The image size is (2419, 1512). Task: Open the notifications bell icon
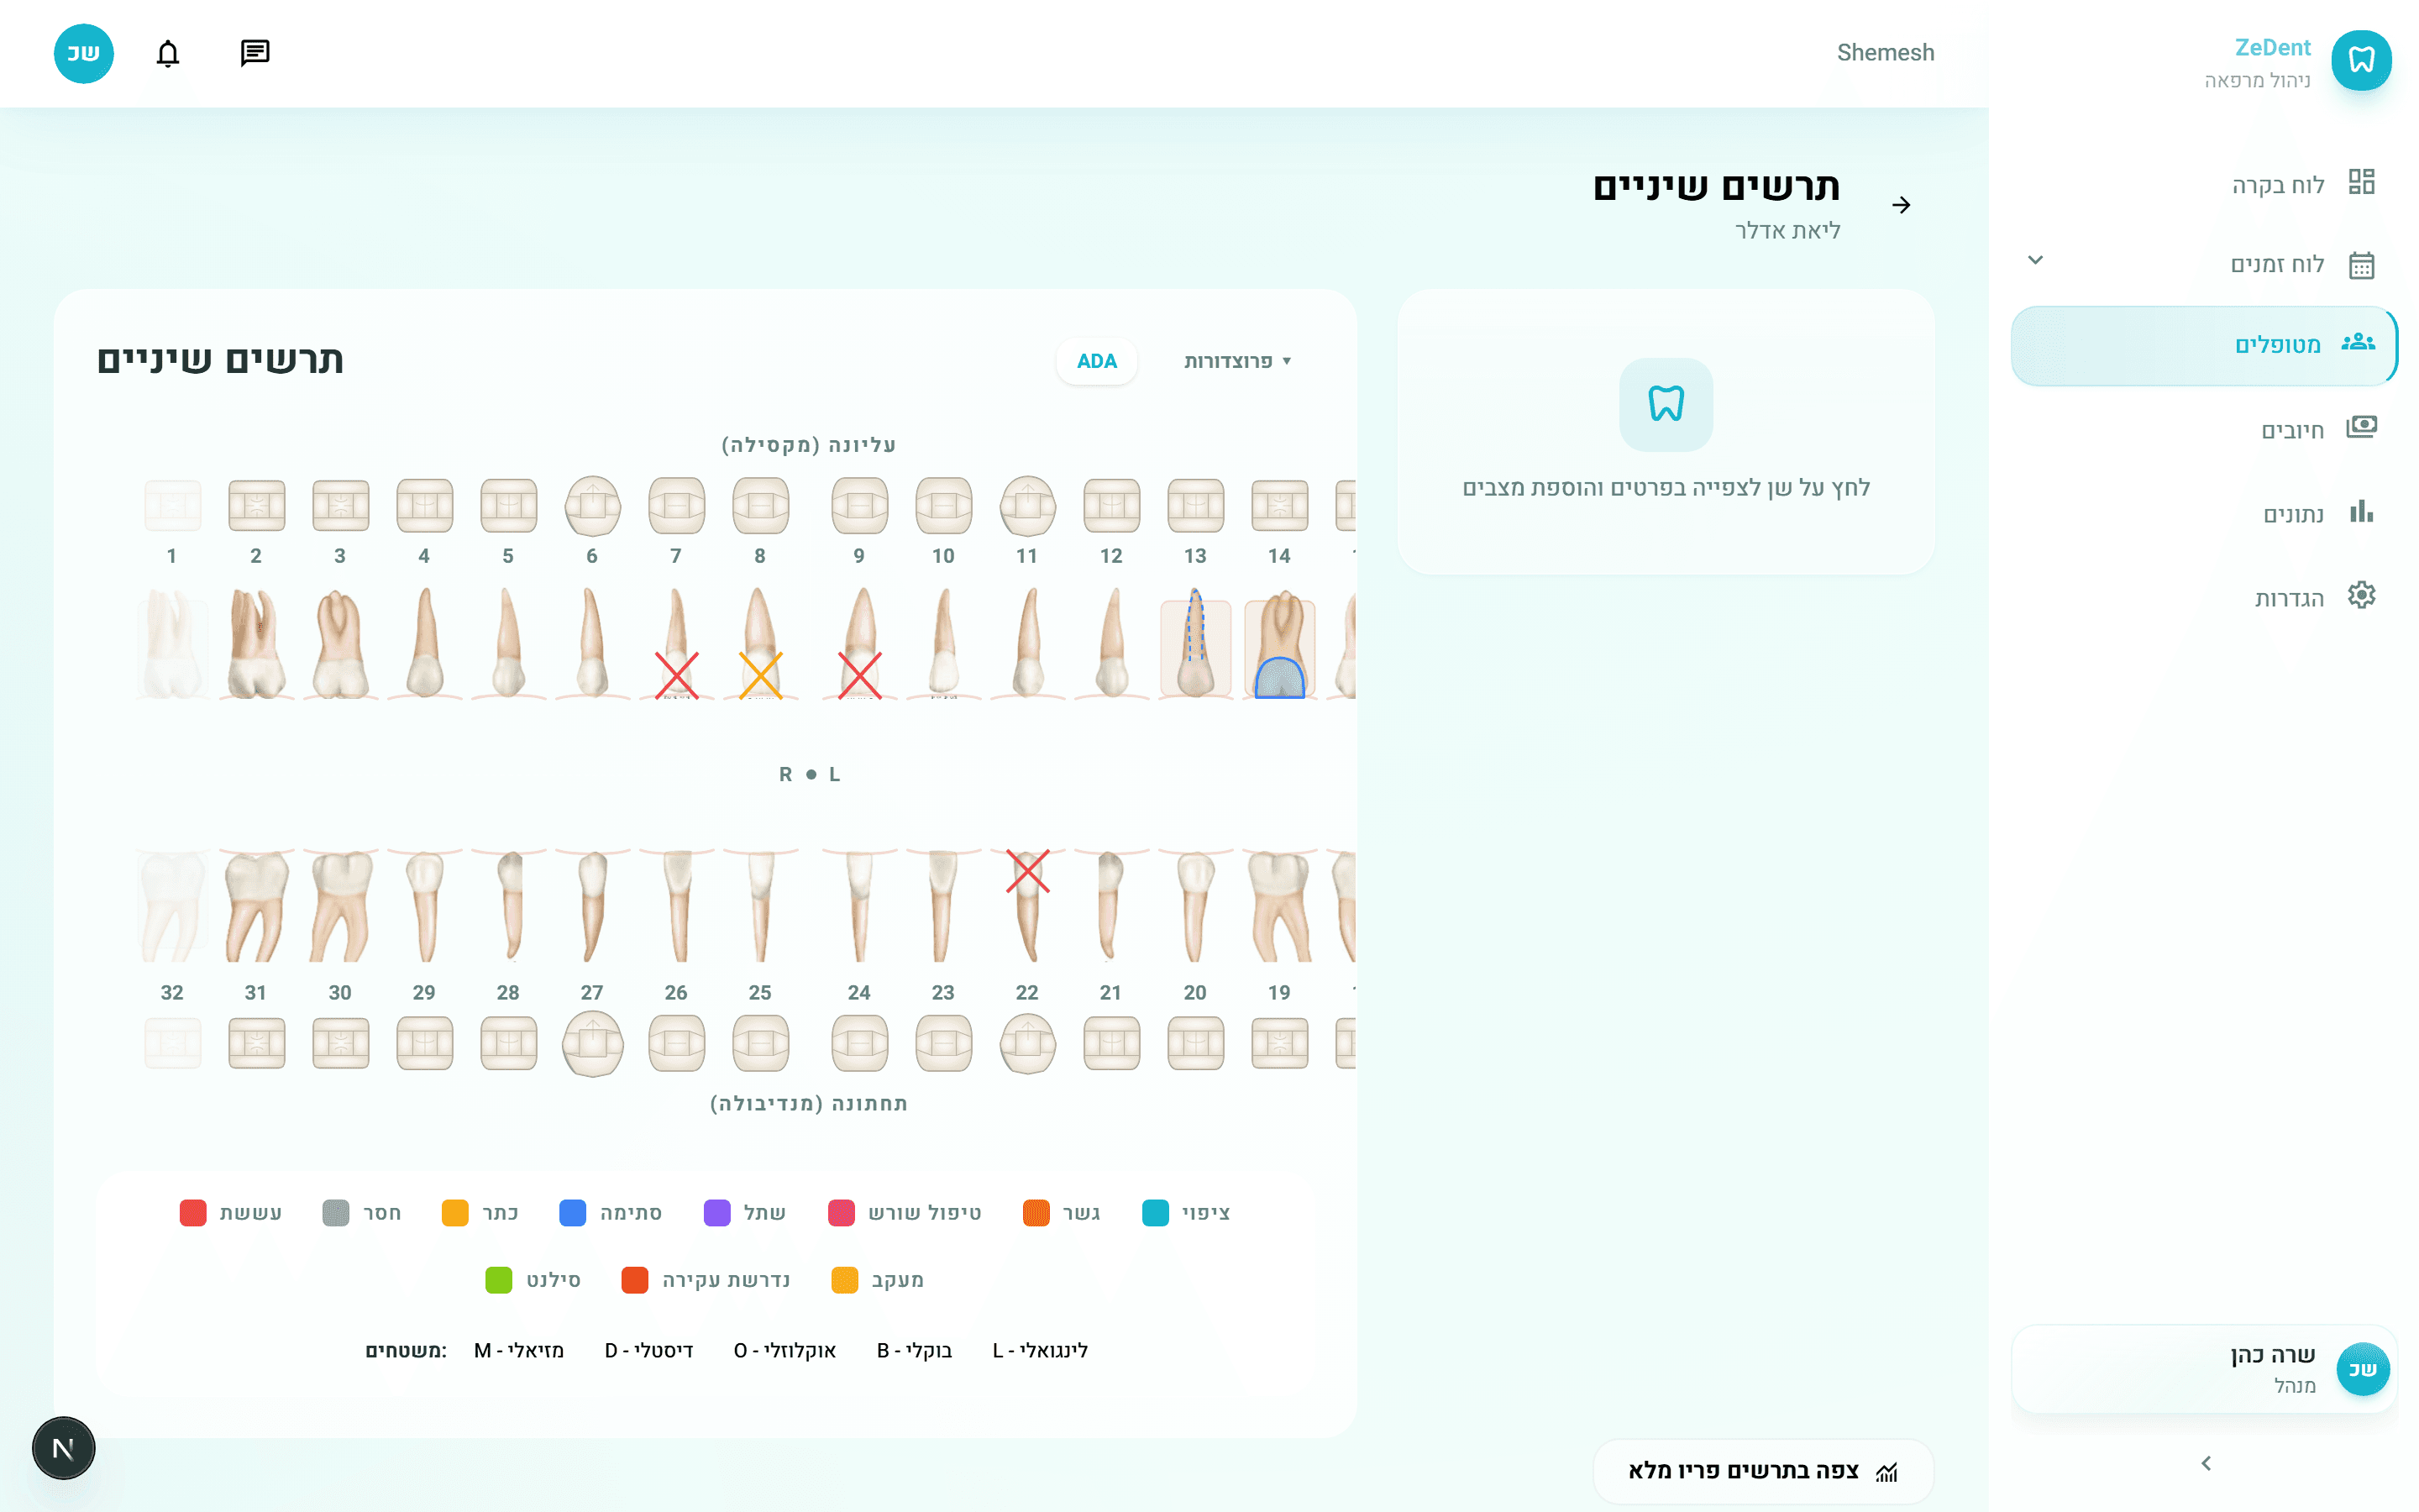168,53
